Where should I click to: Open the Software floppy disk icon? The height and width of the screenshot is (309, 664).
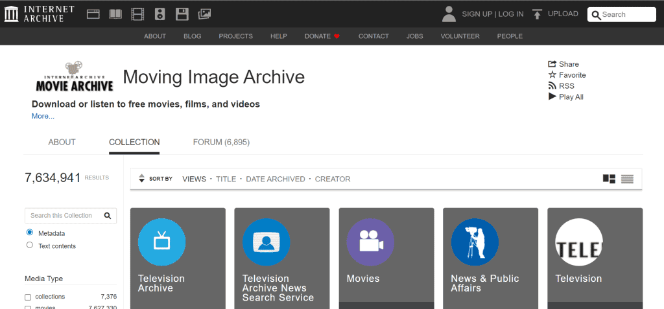click(182, 14)
